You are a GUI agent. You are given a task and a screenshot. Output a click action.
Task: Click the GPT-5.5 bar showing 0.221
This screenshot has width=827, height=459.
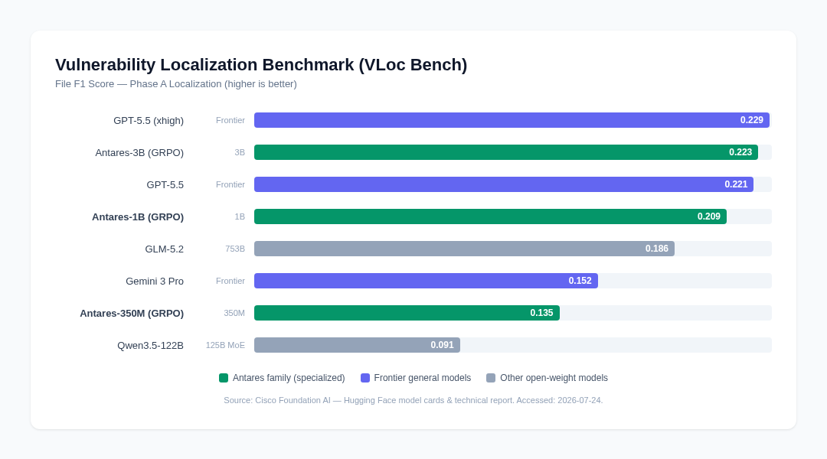[x=504, y=184]
